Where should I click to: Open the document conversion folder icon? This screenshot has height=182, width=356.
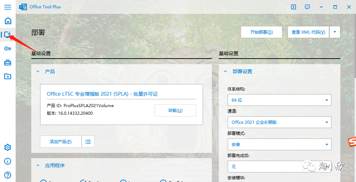pos(8,76)
